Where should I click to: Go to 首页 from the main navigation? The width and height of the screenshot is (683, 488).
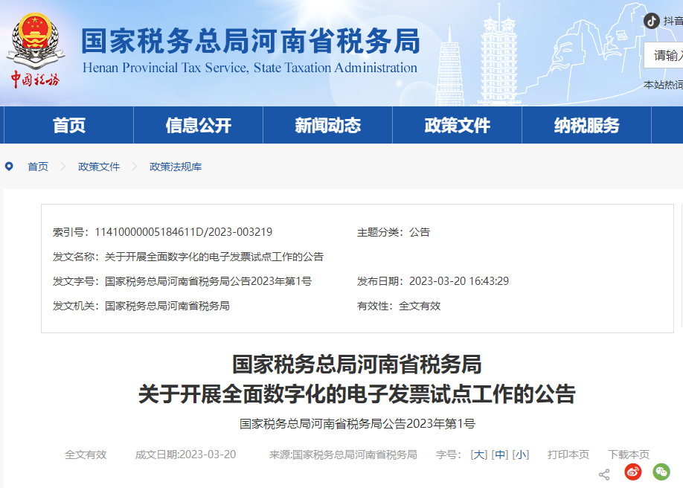pyautogui.click(x=68, y=126)
